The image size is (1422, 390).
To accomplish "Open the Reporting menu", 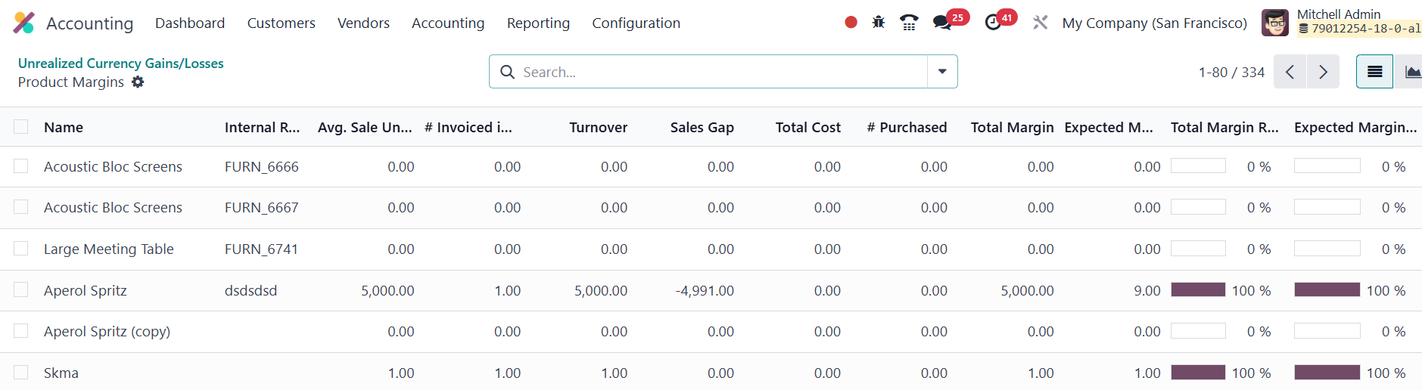I will coord(538,23).
